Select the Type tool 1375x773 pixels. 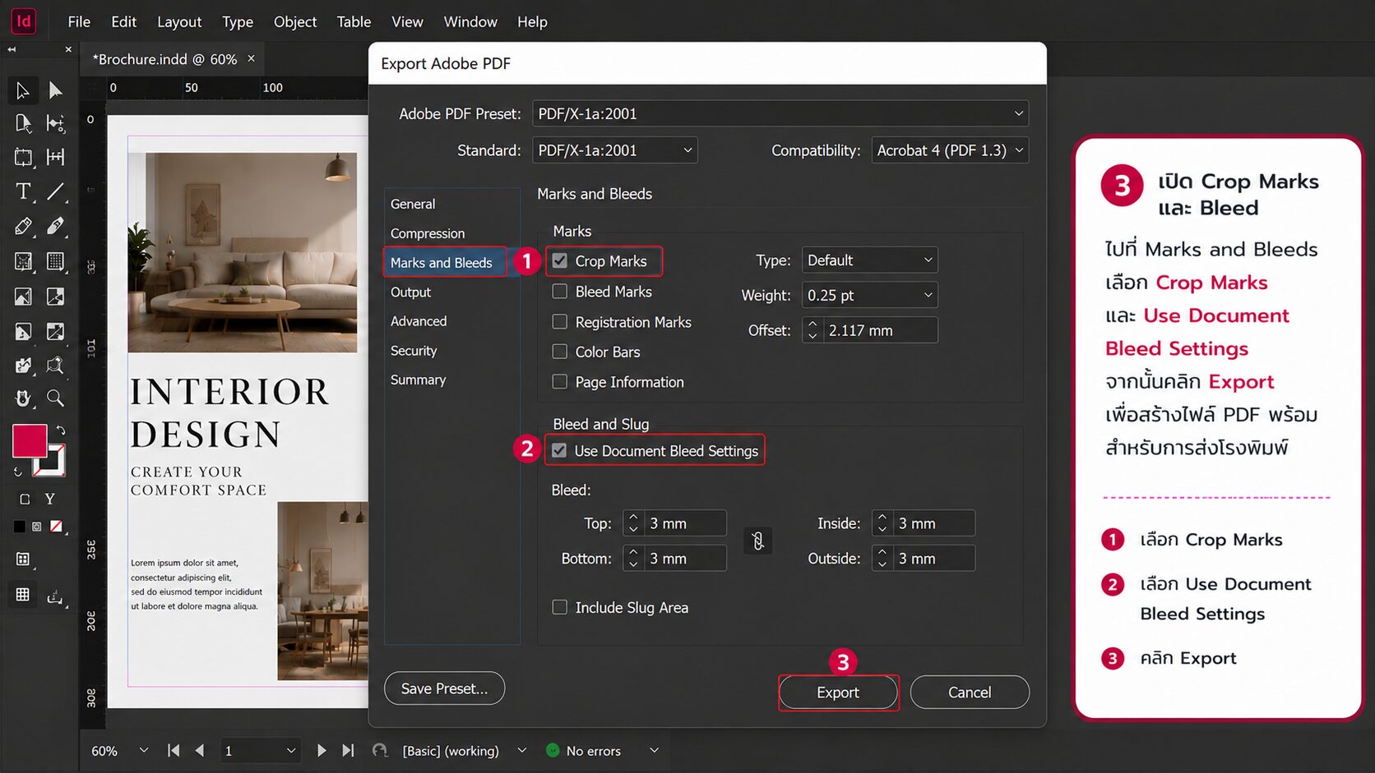(x=23, y=191)
